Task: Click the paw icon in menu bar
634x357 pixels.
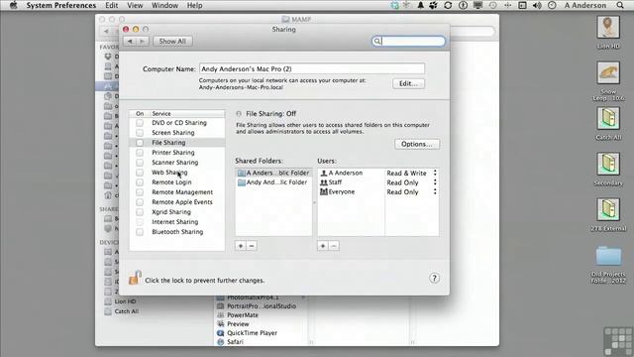Action: coord(434,5)
